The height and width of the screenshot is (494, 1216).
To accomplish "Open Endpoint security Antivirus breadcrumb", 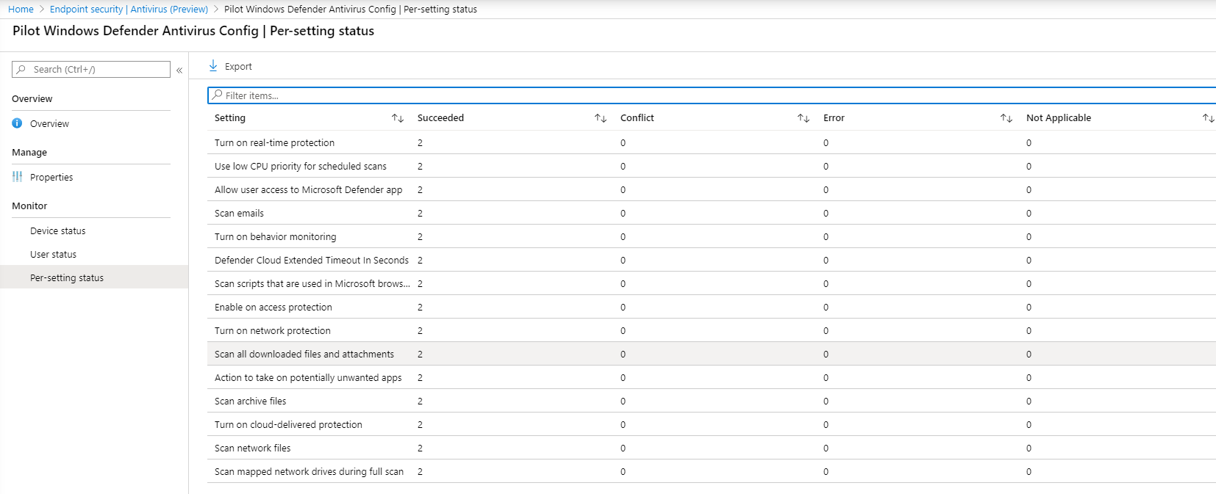I will 129,10.
